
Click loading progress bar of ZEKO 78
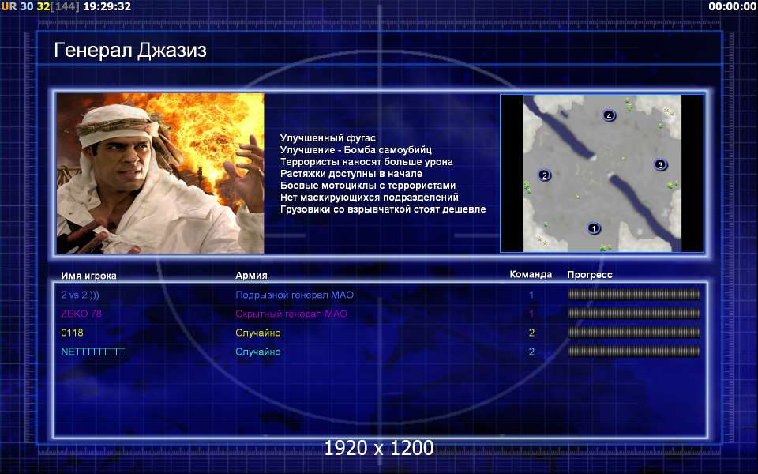pos(634,313)
